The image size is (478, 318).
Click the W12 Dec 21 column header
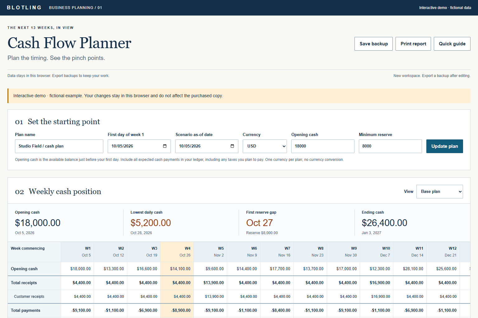[x=443, y=252]
